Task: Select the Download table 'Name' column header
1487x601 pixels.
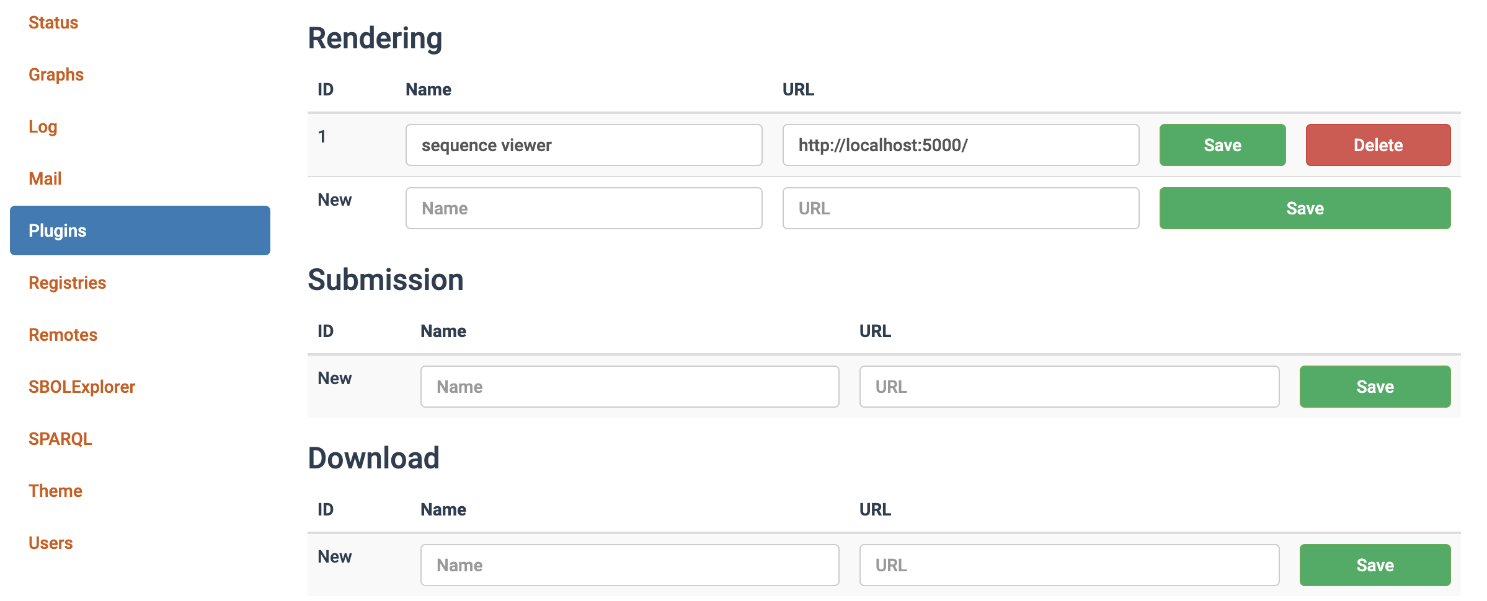Action: coord(443,509)
